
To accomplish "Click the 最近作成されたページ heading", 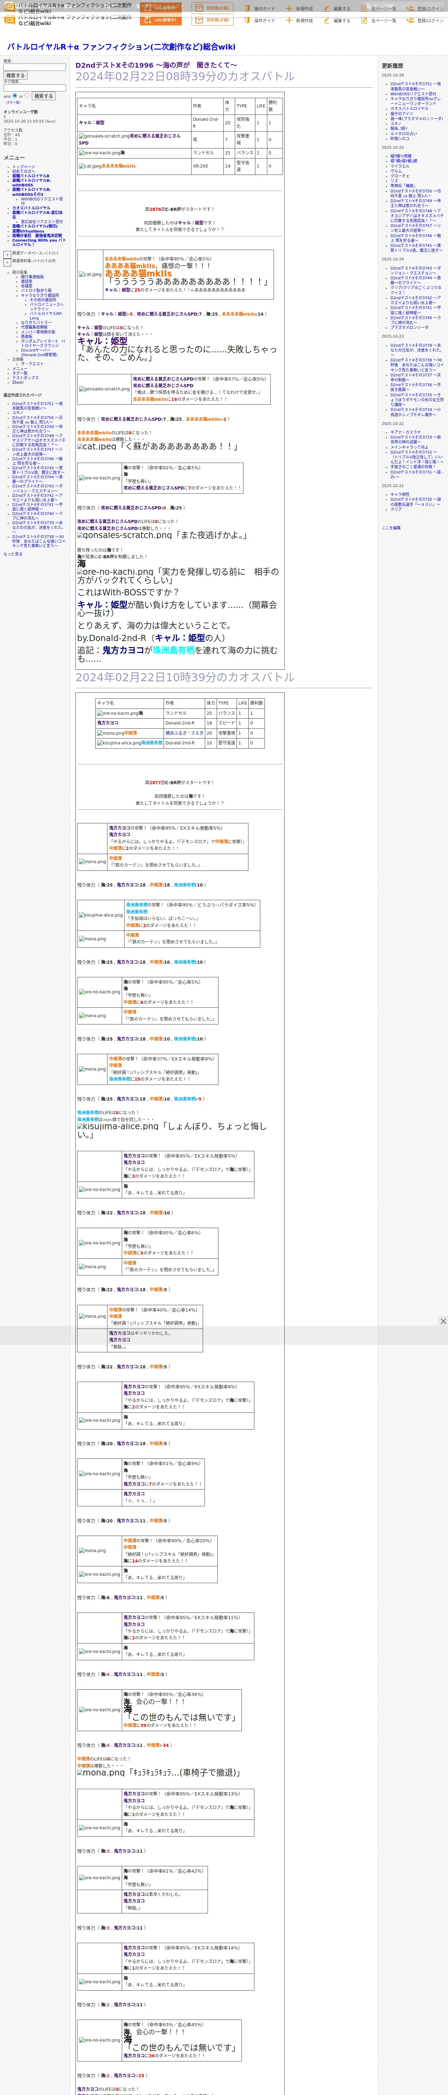I will pyautogui.click(x=22, y=395).
